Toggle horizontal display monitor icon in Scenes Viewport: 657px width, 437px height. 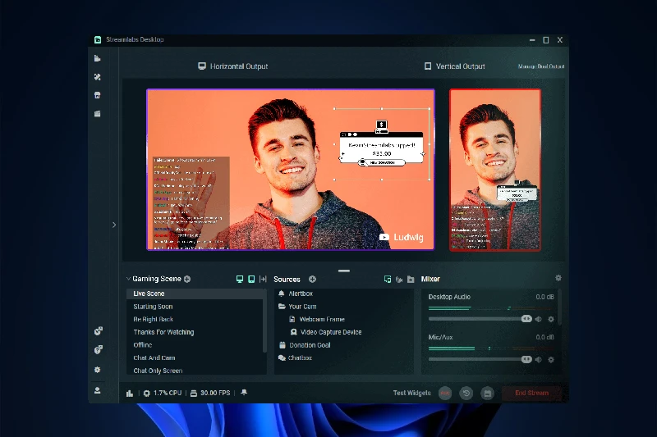pyautogui.click(x=240, y=280)
